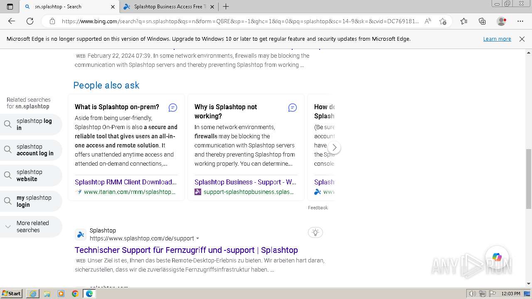532x299 pixels.
Task: Expand question What is Splashtop on-prem?
Action: click(x=117, y=107)
